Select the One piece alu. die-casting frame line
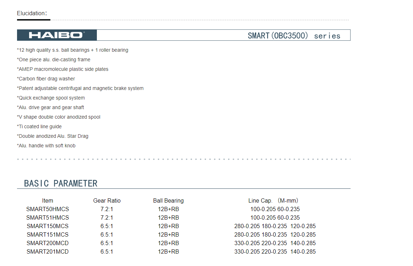The height and width of the screenshot is (266, 413). pyautogui.click(x=54, y=60)
